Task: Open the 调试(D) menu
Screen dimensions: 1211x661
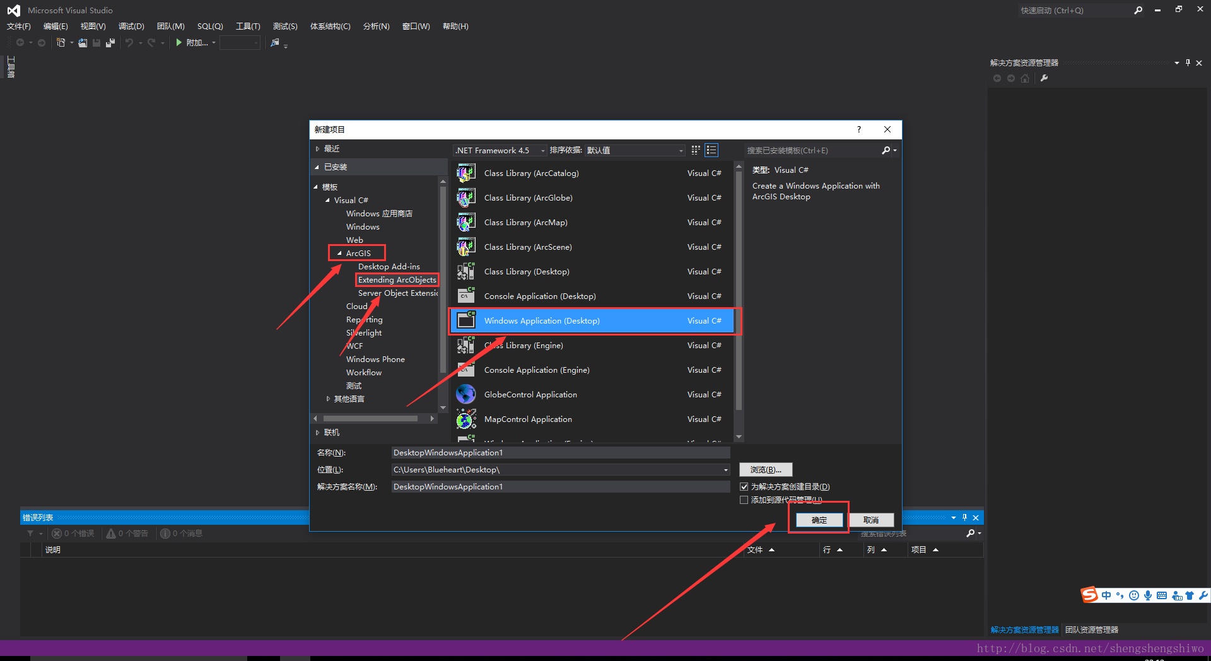Action: tap(131, 26)
